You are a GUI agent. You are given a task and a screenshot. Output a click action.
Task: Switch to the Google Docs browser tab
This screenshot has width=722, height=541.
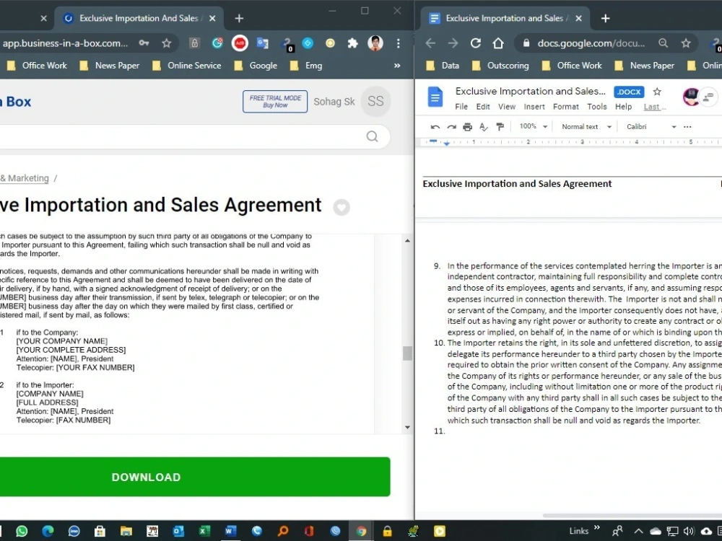click(x=504, y=19)
